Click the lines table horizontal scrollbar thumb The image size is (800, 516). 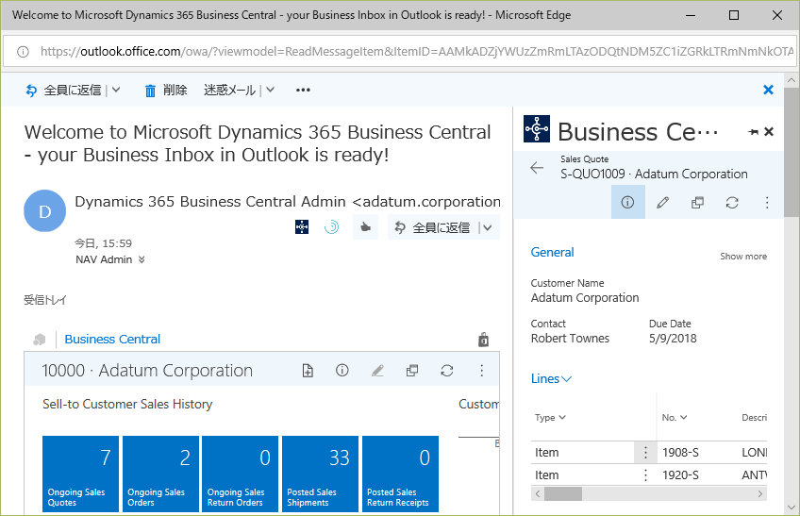click(x=563, y=494)
